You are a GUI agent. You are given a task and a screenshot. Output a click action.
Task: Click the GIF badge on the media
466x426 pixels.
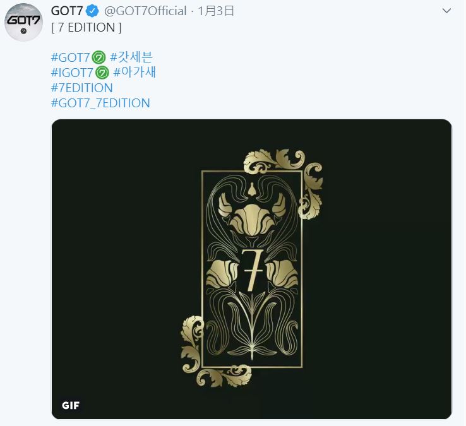(71, 405)
